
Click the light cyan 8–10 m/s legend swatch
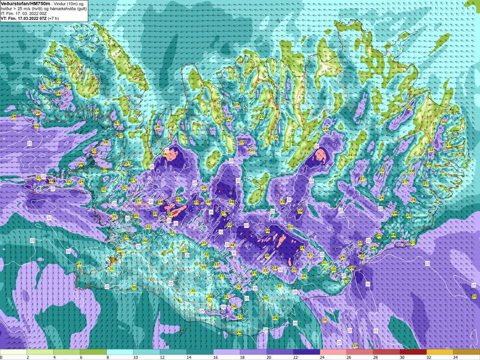coord(120,352)
